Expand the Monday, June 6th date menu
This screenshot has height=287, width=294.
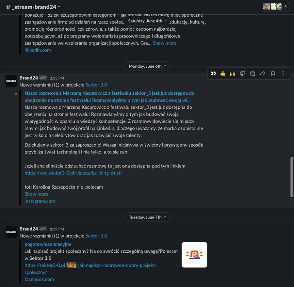tap(147, 66)
